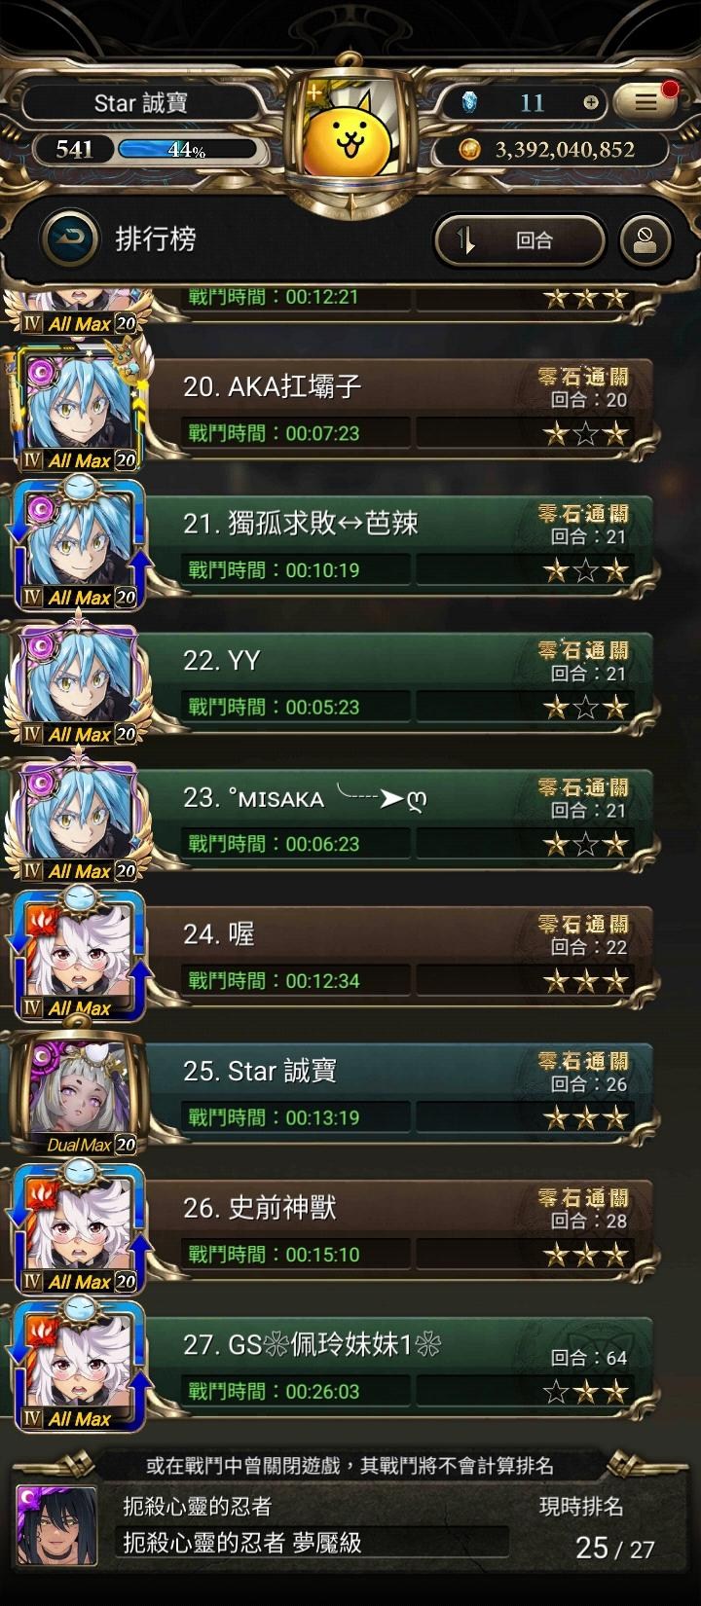
Task: Tap the back arrow beside 排行榜
Action: click(71, 239)
